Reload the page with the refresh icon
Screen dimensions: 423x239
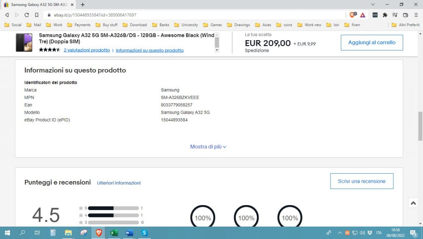27,15
